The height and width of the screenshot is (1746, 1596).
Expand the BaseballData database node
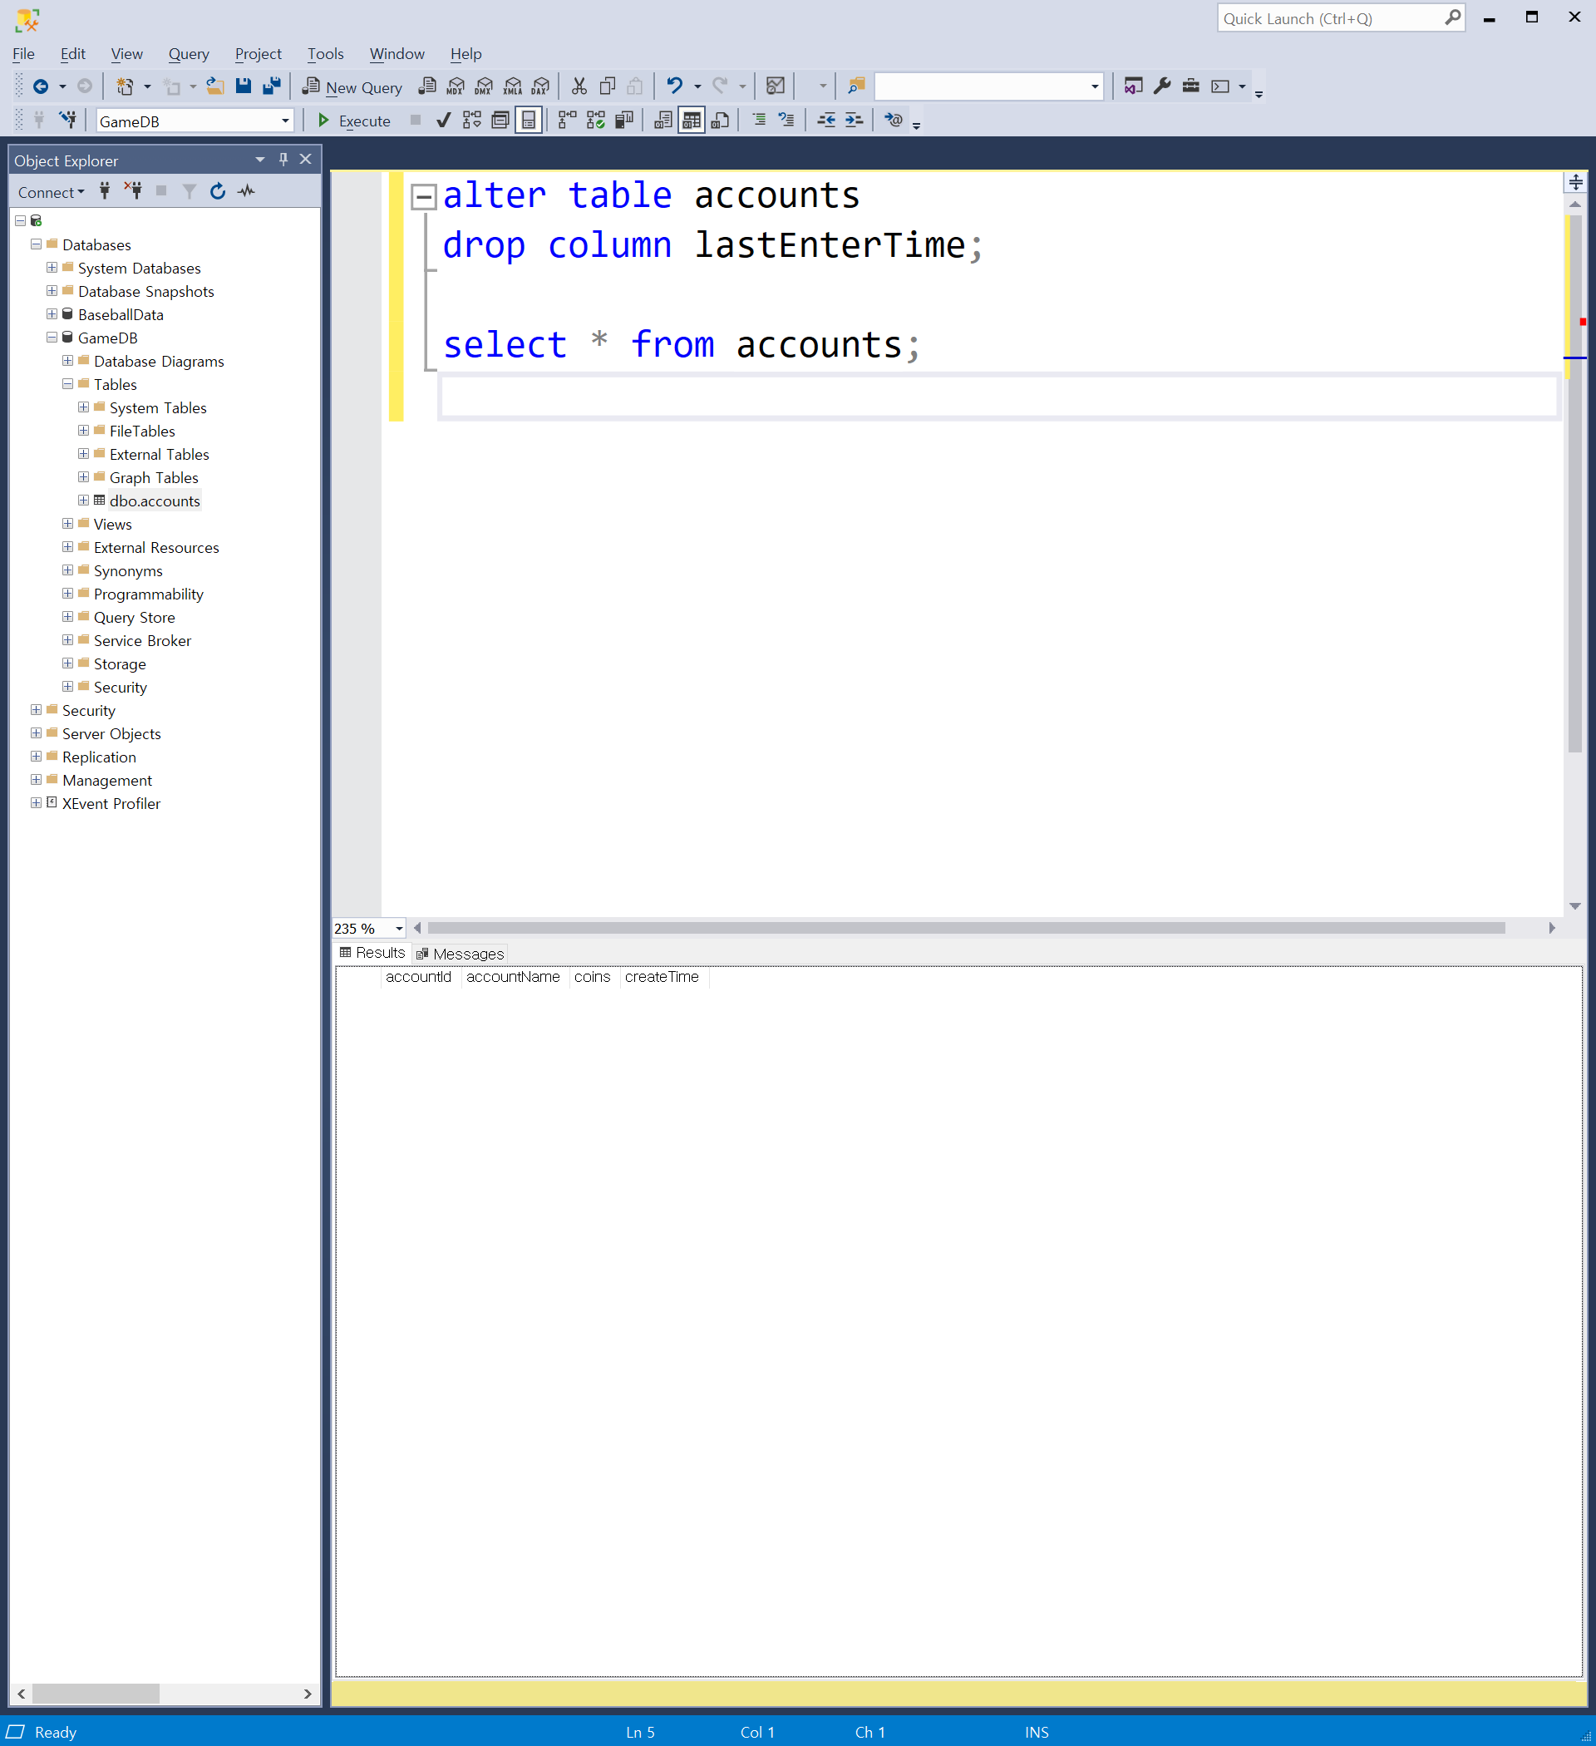point(52,314)
